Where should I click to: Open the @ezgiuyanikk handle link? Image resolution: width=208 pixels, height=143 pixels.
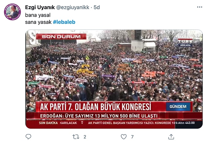click(x=73, y=8)
